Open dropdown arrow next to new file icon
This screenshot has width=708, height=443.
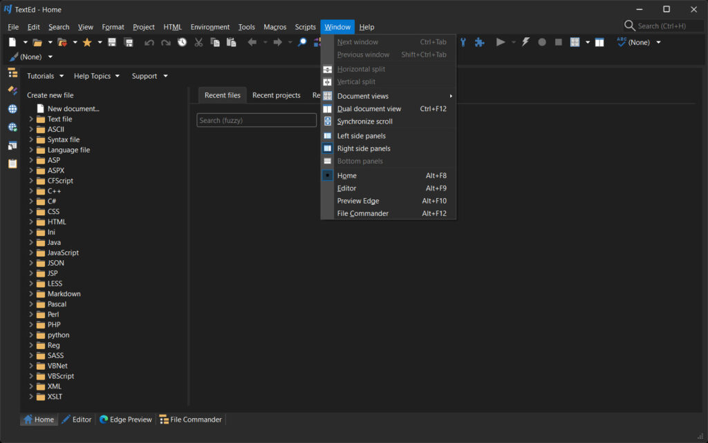(26, 42)
